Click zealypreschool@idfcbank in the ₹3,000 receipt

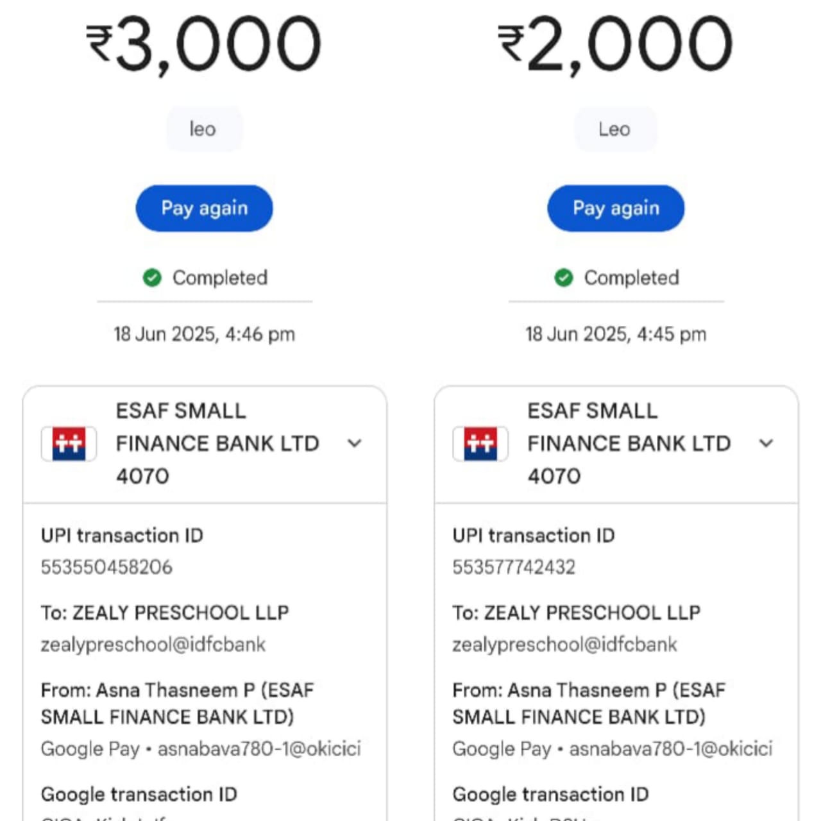(x=153, y=645)
